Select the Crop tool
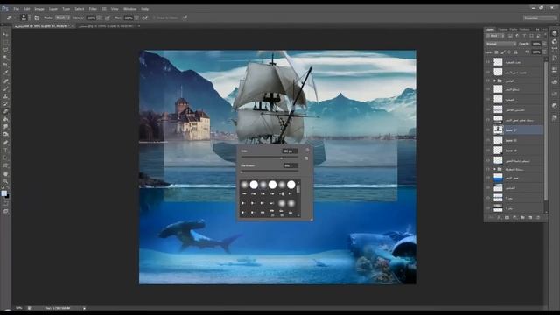This screenshot has width=560, height=315. click(x=5, y=65)
